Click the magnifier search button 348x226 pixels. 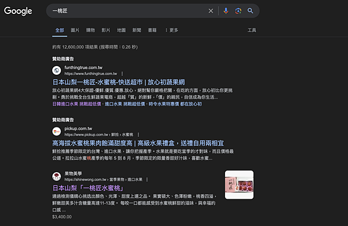[x=251, y=10]
